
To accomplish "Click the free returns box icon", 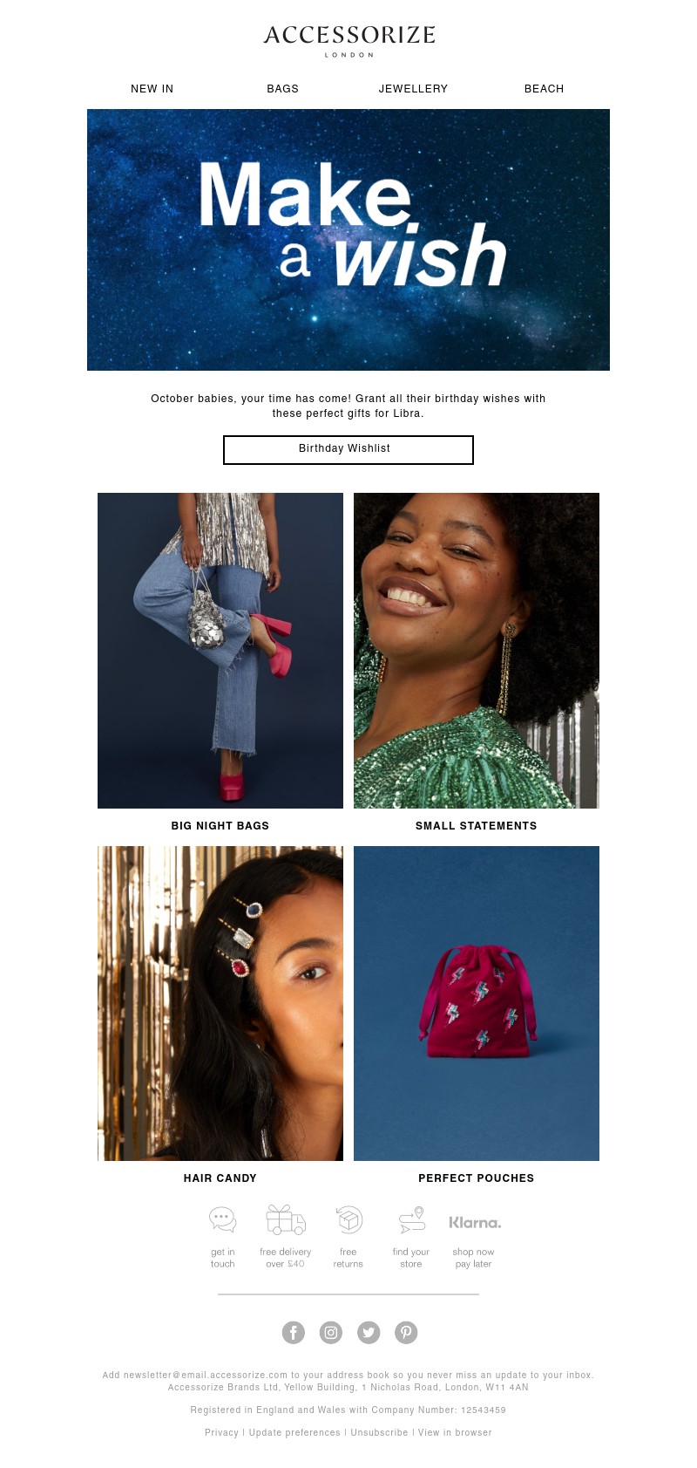I will click(x=348, y=1219).
